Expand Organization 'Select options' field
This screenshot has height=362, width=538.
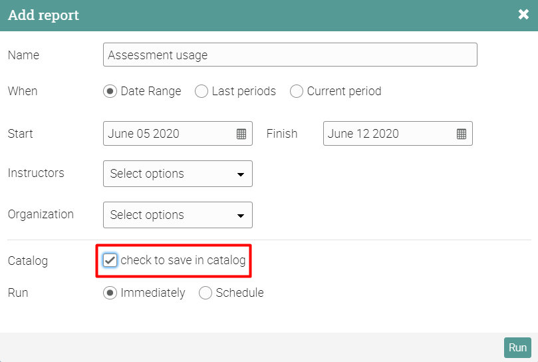click(170, 215)
